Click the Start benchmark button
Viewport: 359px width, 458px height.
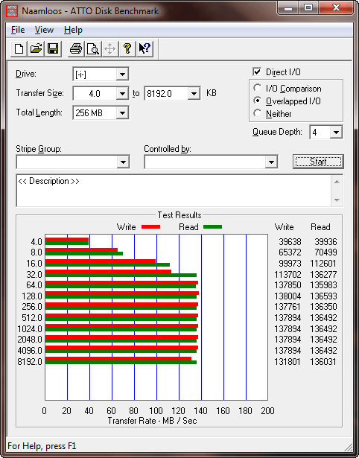pyautogui.click(x=318, y=162)
